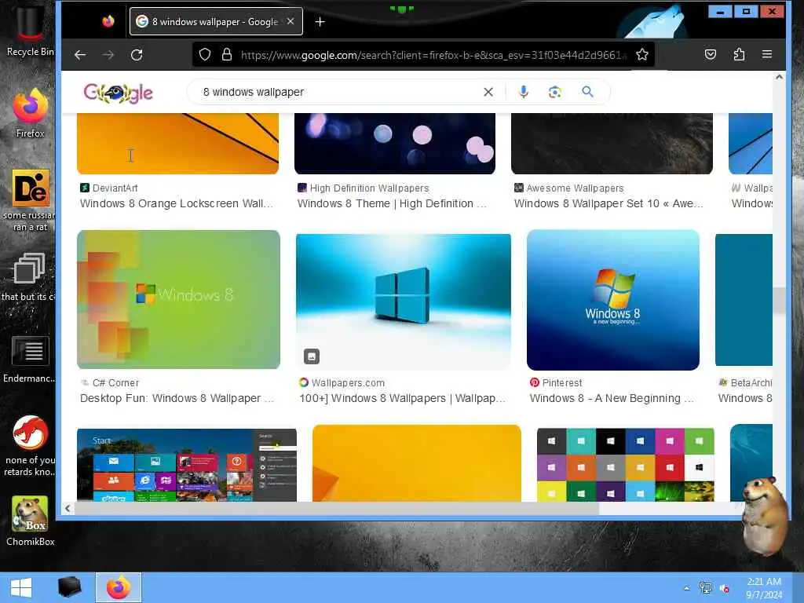Select the 'none of you' desktop icon
Screen dimensions: 804x603
pyautogui.click(x=30, y=445)
